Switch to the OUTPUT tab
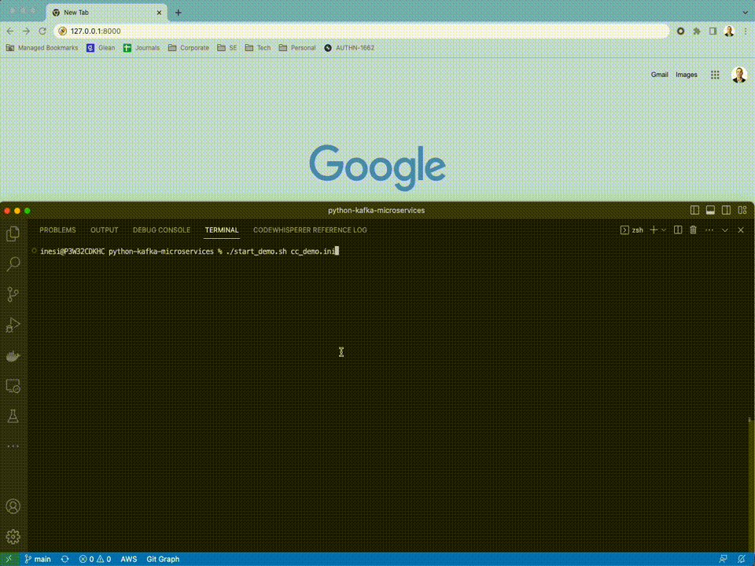The height and width of the screenshot is (566, 755). (104, 230)
